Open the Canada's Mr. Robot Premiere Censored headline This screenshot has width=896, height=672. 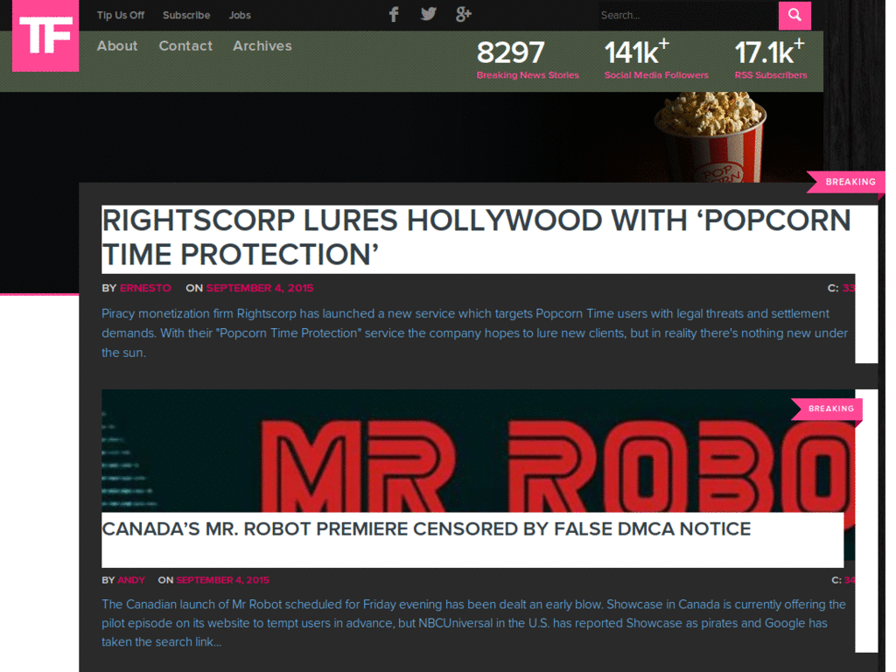[426, 529]
